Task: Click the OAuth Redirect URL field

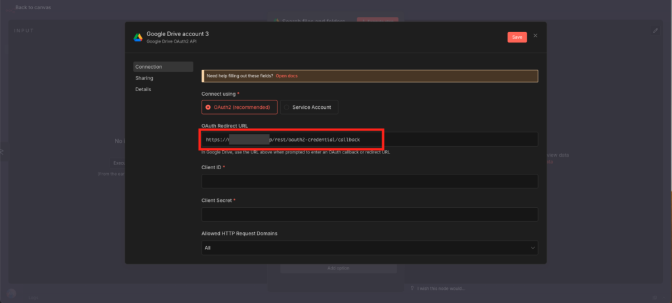Action: [369, 140]
